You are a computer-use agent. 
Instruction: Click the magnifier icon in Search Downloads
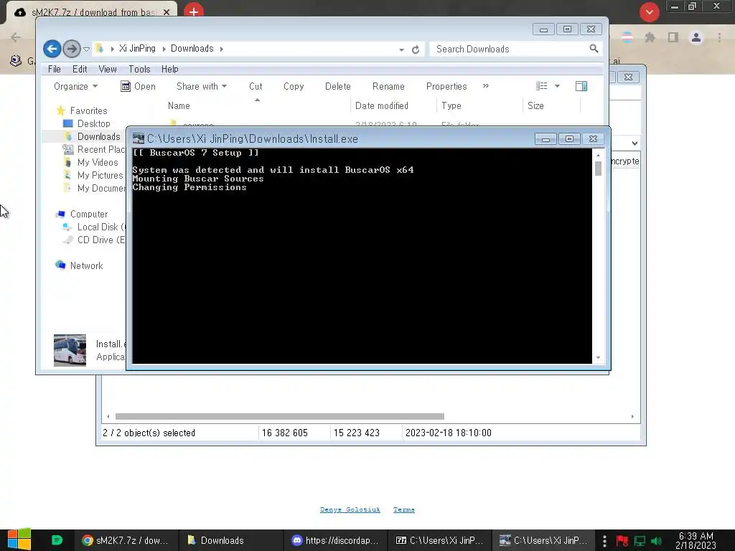pos(594,48)
